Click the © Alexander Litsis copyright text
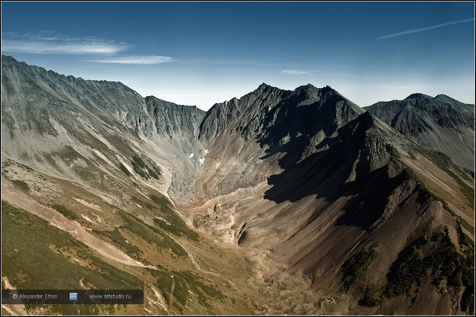This screenshot has width=476, height=317. pos(35,297)
